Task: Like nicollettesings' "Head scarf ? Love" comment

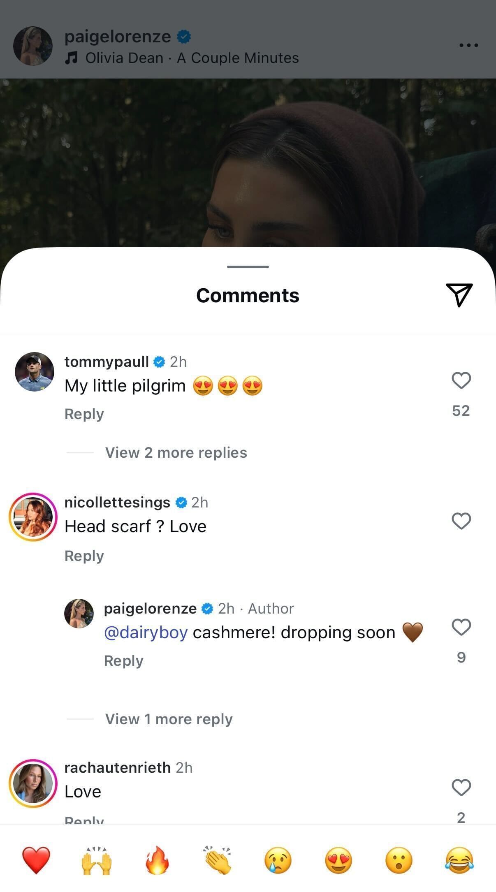Action: (461, 521)
